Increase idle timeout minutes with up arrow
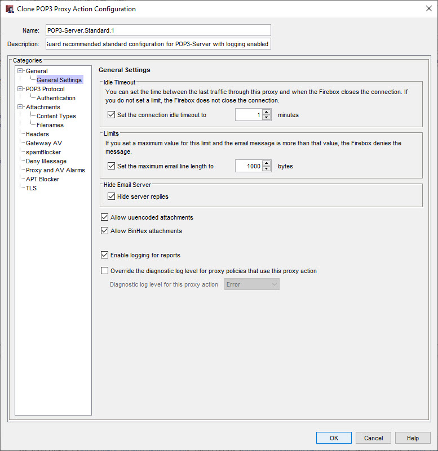This screenshot has height=451, width=438. [267, 112]
